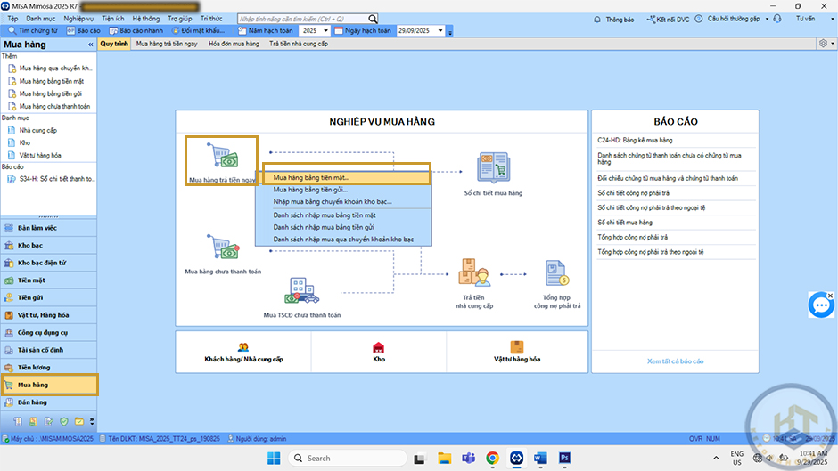The image size is (838, 471).
Task: Collapse the Mua hàng sidebar panel
Action: (90, 44)
